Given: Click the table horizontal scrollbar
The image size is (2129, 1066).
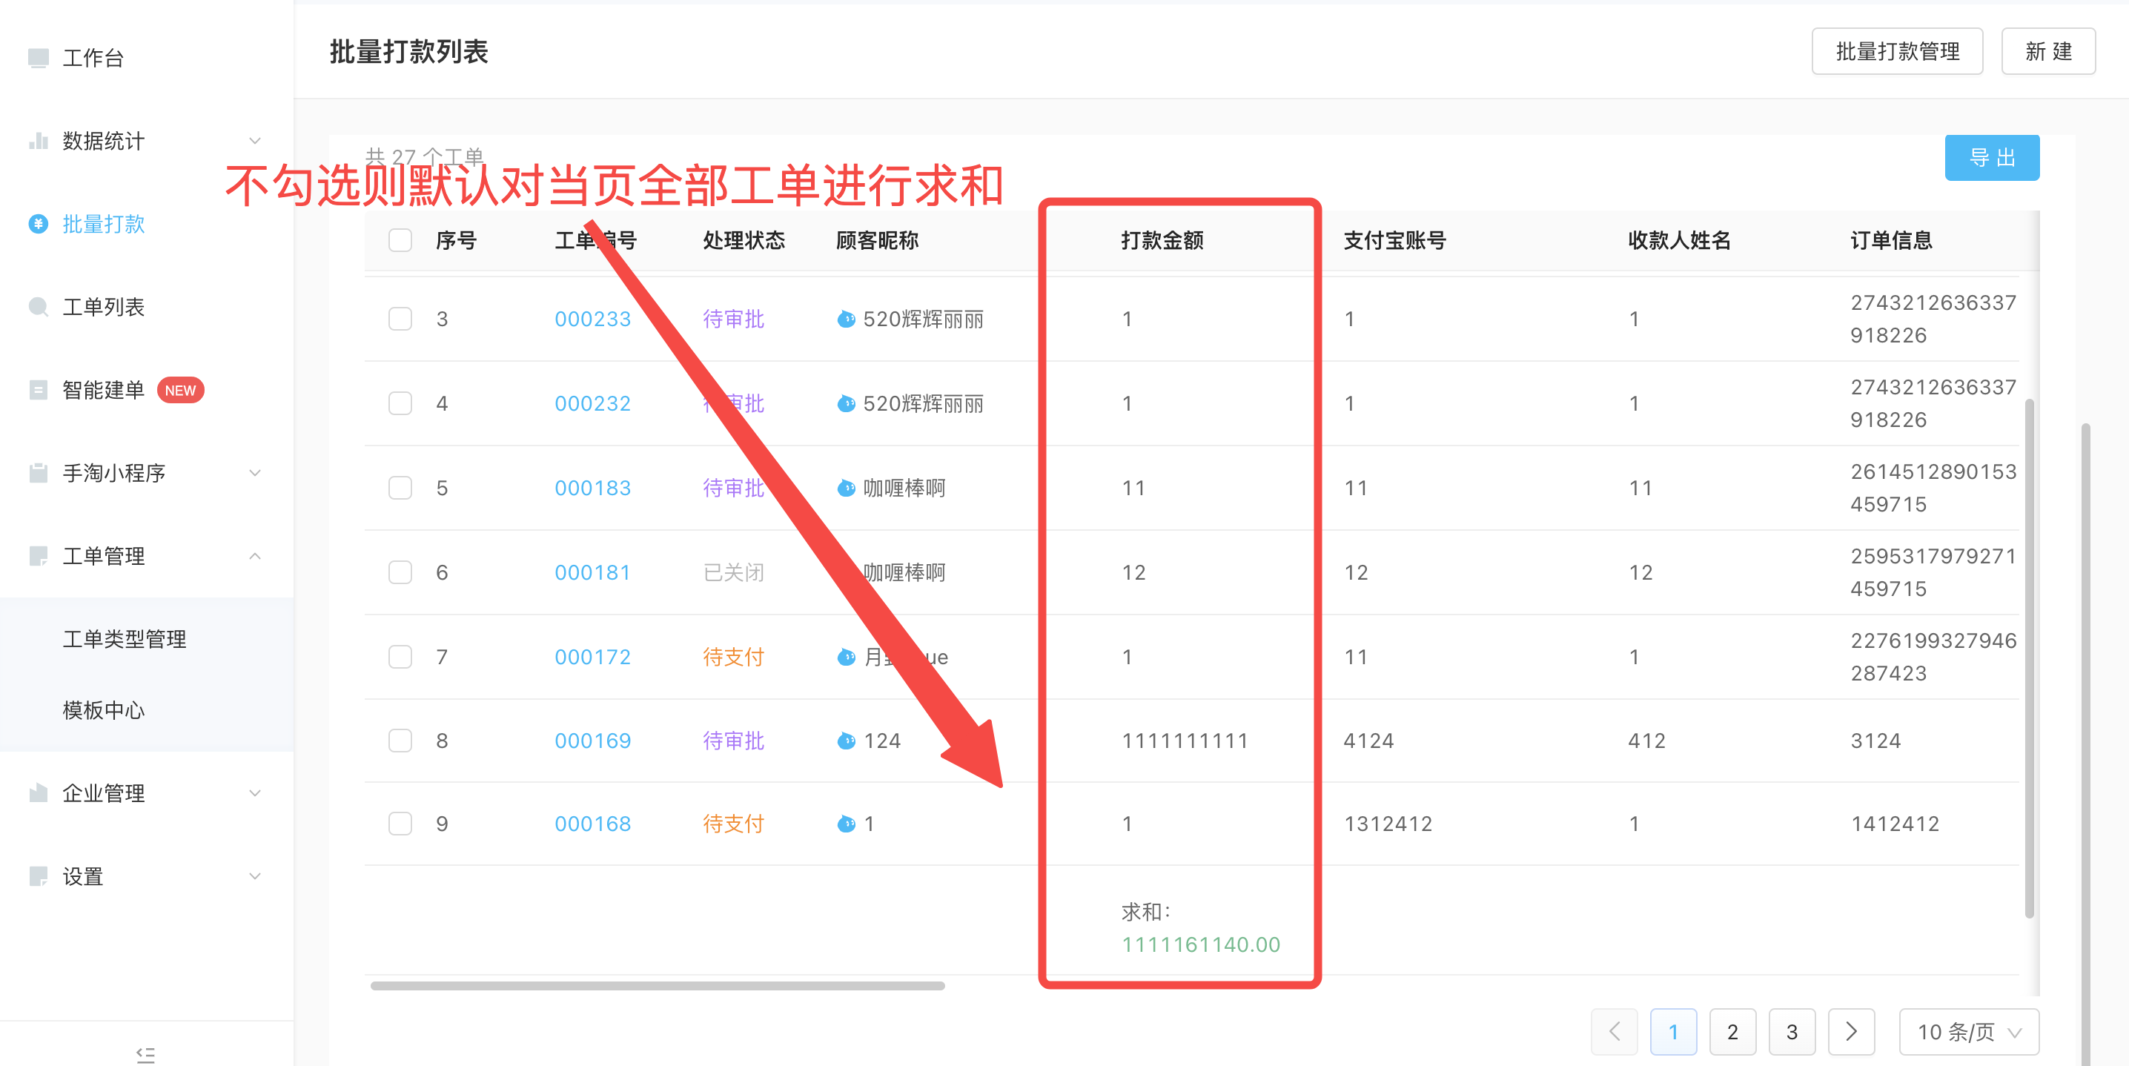Looking at the screenshot, I should tap(657, 985).
